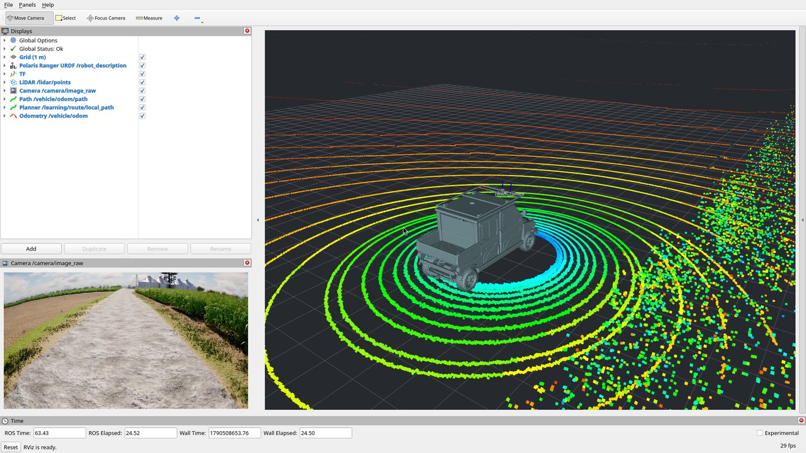This screenshot has height=453, width=806.
Task: Hide the LiDAR /lidar/points display
Action: pos(142,82)
